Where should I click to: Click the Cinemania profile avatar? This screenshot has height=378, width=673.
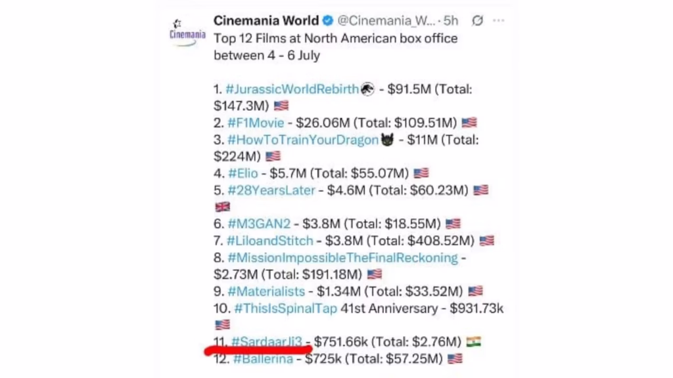[x=187, y=32]
